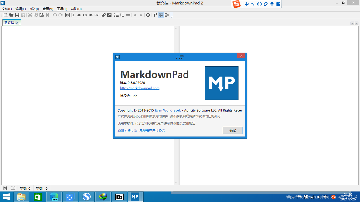
Task: Click the code block icon
Action: click(x=85, y=15)
